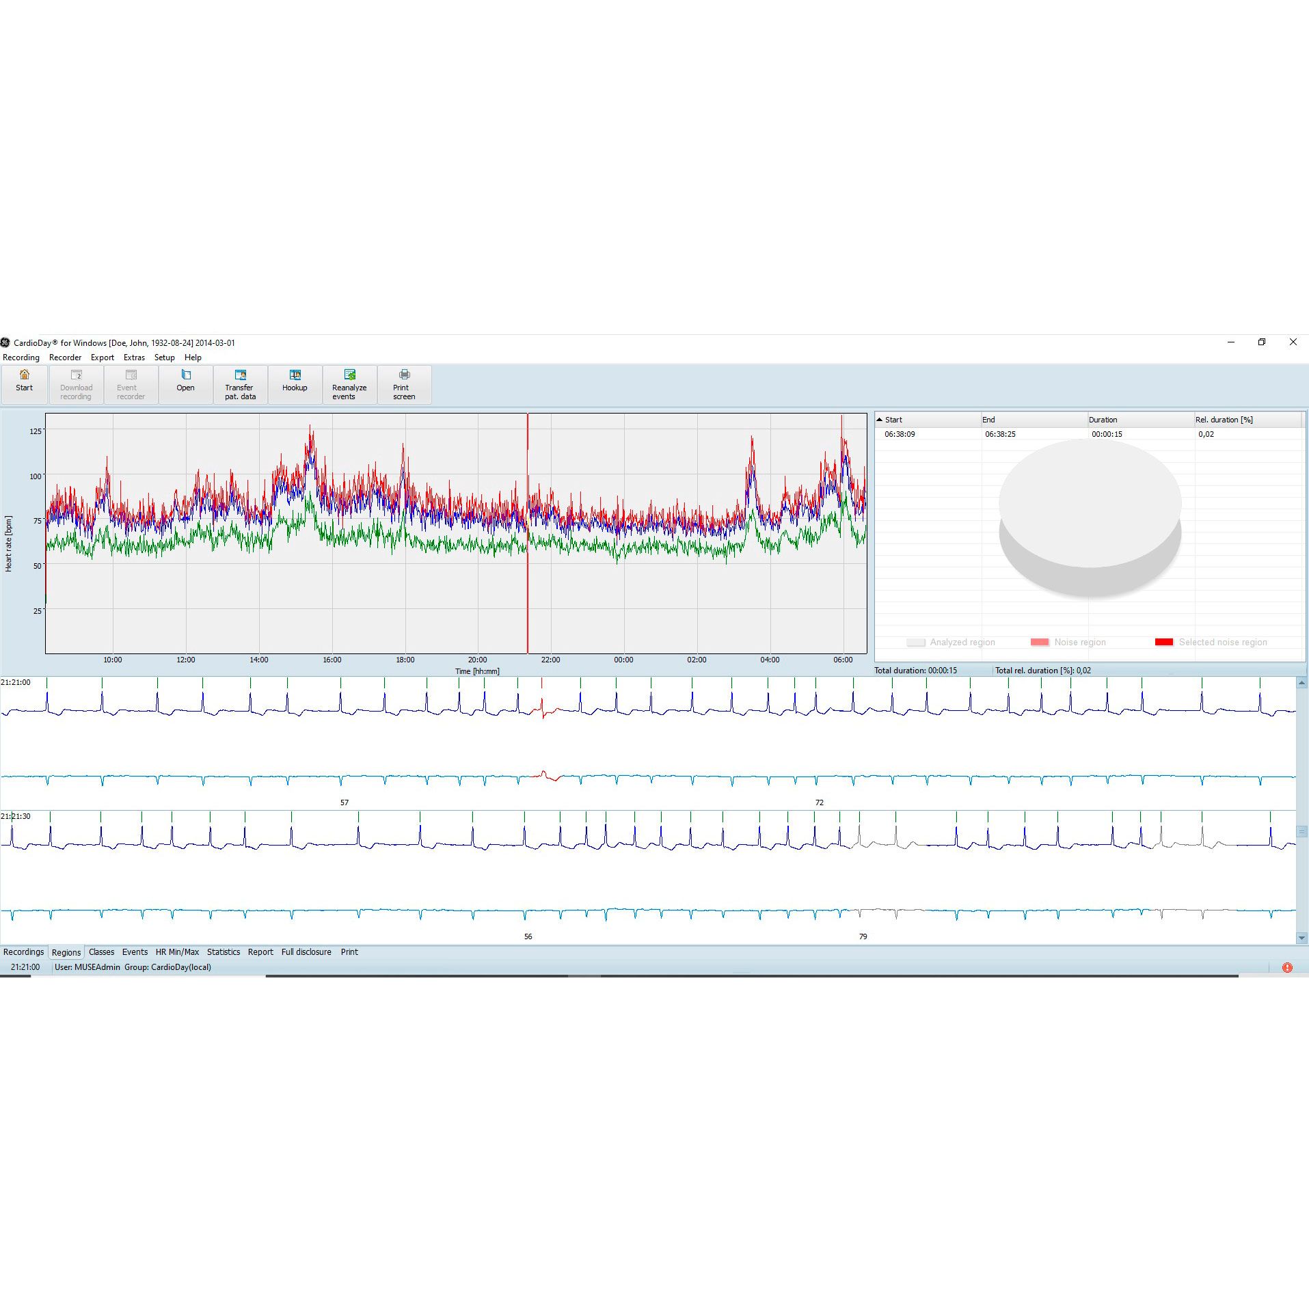The image size is (1309, 1309).
Task: Open a recording with Open icon
Action: pos(185,375)
